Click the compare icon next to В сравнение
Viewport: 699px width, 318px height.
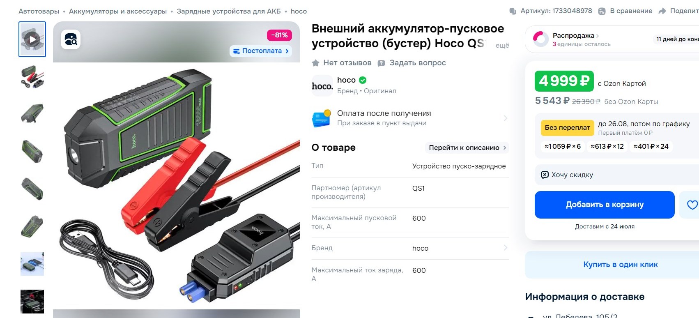tap(602, 11)
